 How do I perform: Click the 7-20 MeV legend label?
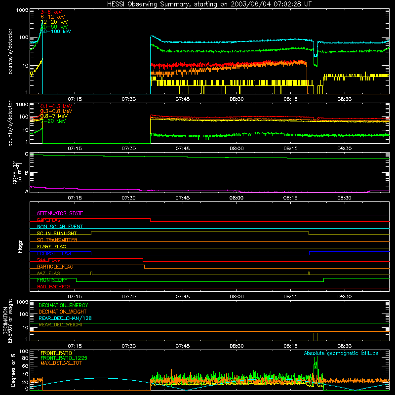pos(53,121)
